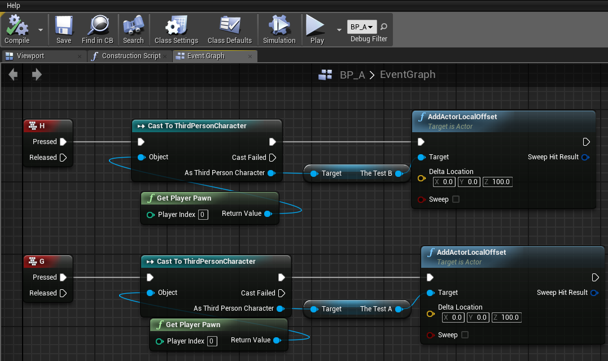Click As Third Person Character pin, lower node
The image size is (608, 361).
(281, 308)
